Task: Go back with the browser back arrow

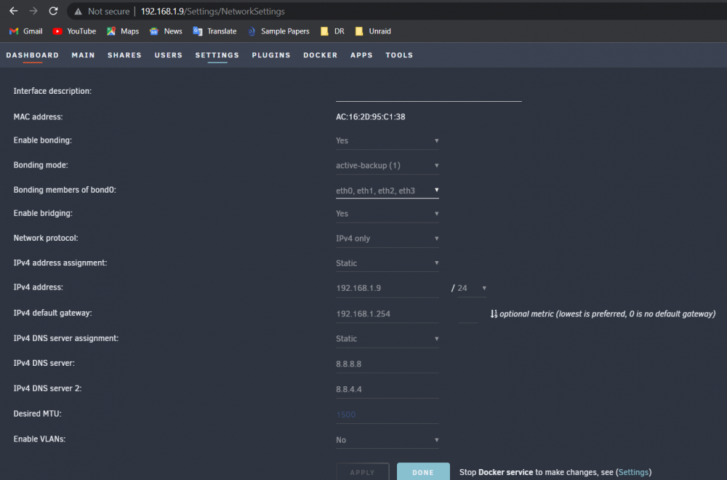Action: (13, 11)
